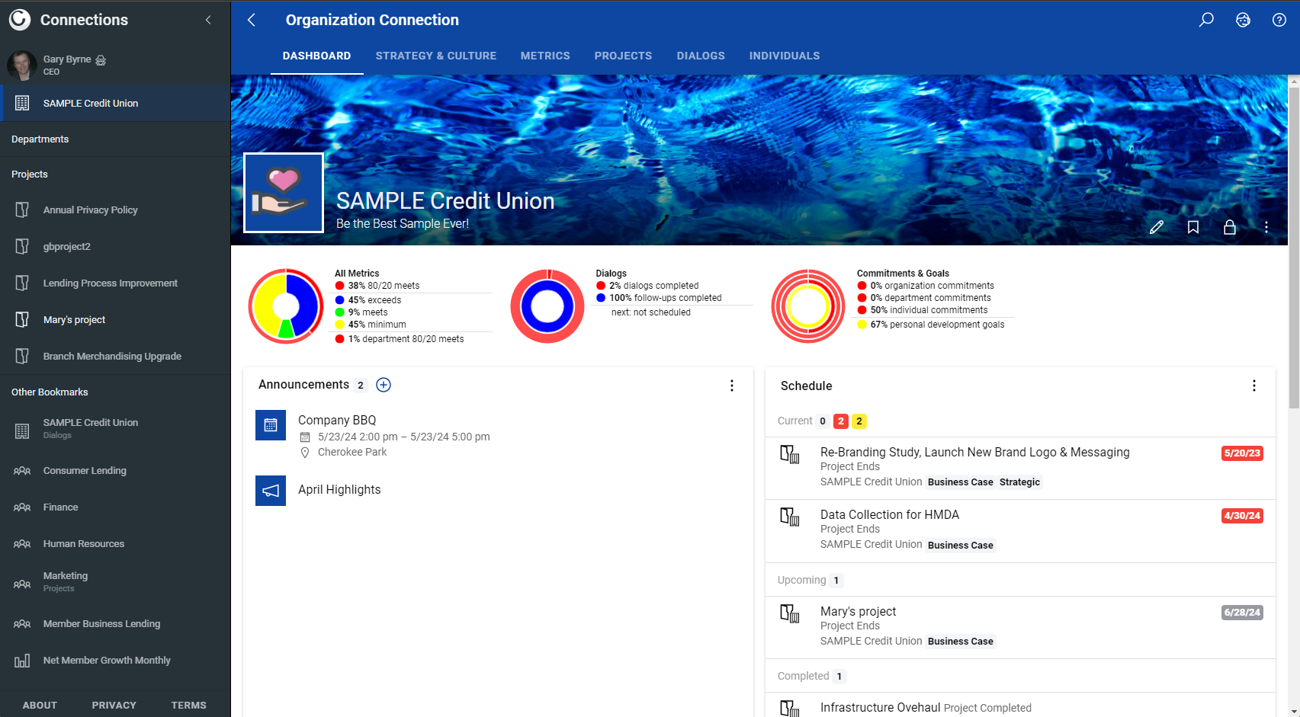Open Announcements more options menu
The height and width of the screenshot is (717, 1300).
coord(732,386)
